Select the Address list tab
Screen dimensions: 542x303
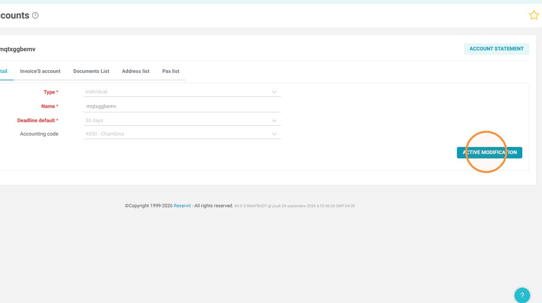pos(136,71)
